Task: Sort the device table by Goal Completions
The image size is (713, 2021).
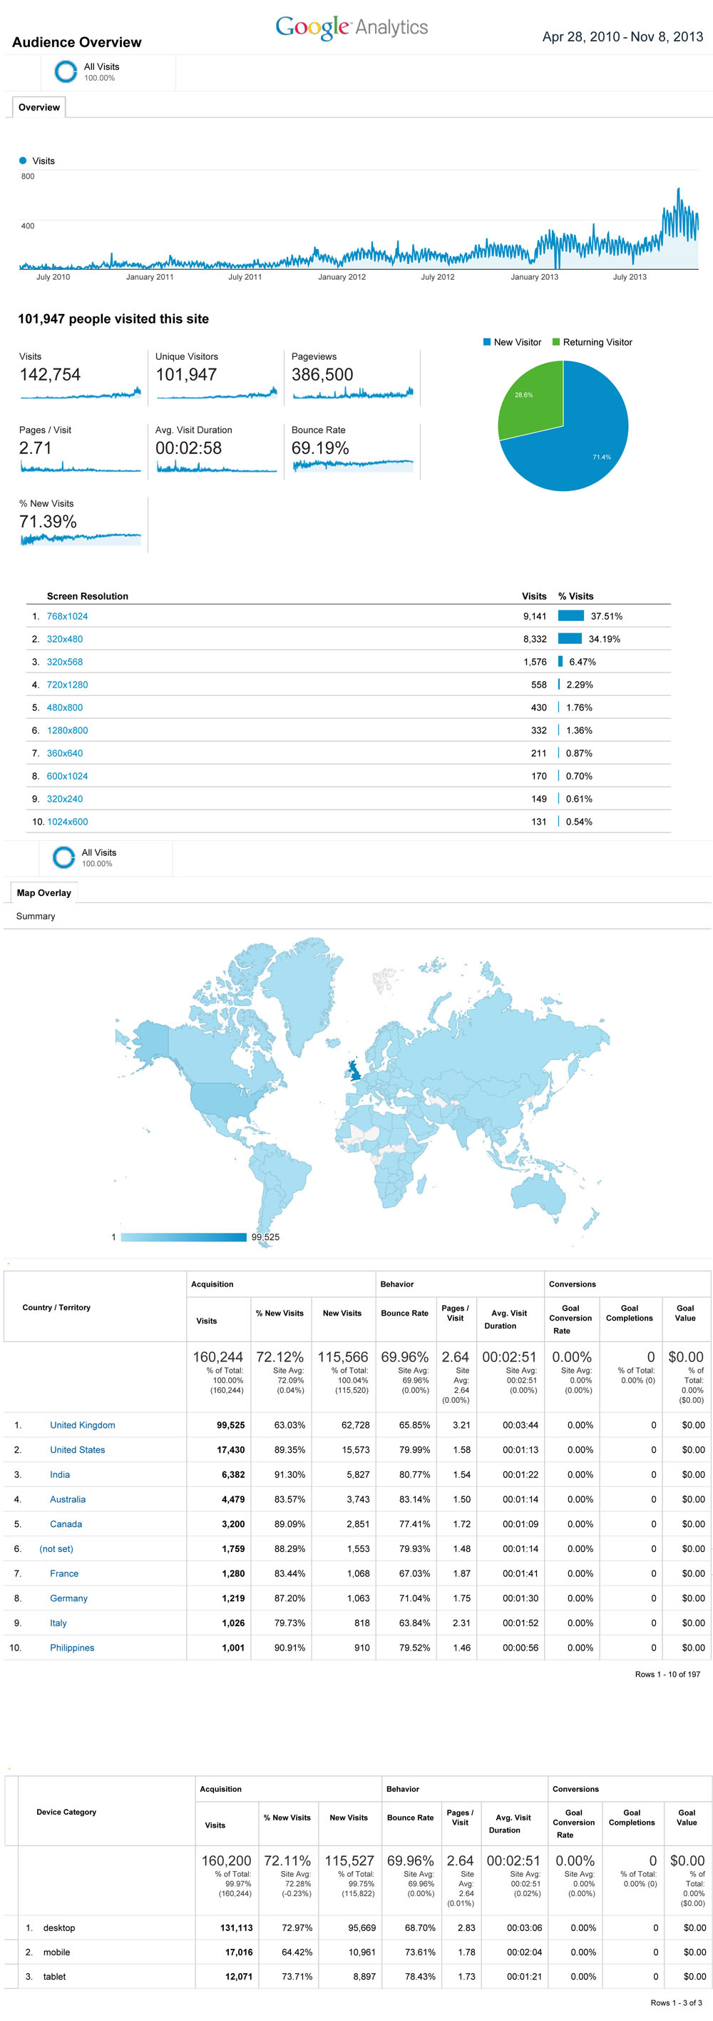Action: tap(632, 1818)
